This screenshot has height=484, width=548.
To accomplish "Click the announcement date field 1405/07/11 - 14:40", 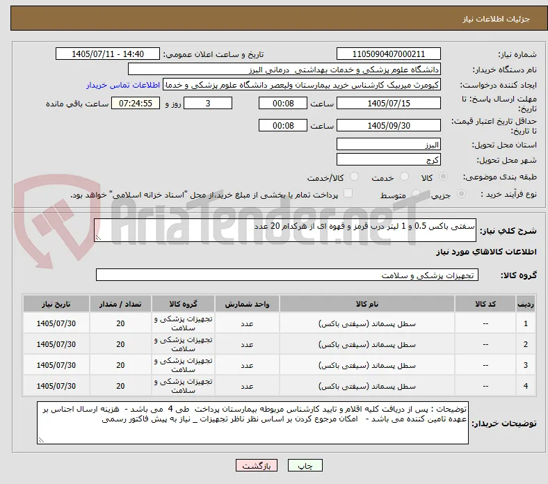I will (108, 54).
